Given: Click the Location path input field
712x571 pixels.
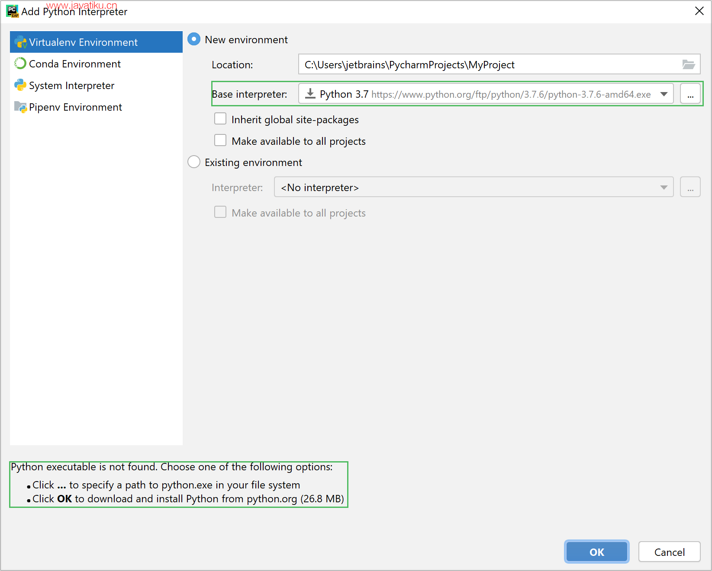Looking at the screenshot, I should [x=499, y=64].
